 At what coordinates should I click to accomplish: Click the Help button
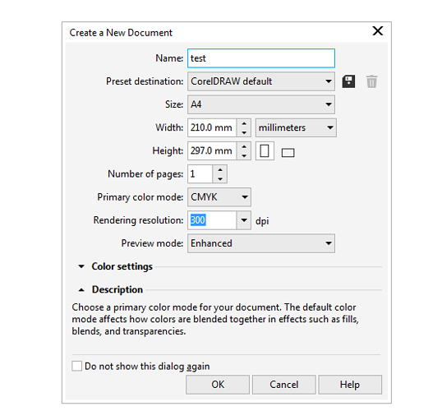[350, 385]
